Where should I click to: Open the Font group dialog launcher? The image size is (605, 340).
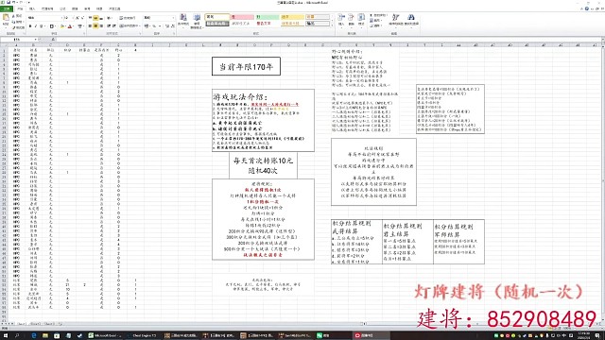[x=84, y=34]
